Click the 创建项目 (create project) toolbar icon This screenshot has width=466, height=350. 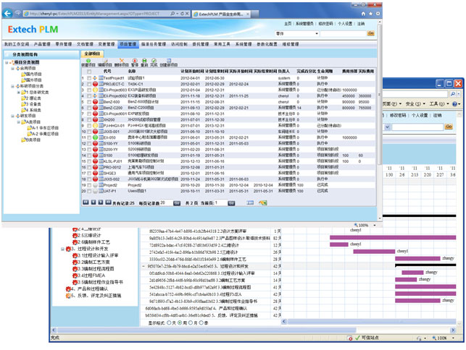click(87, 61)
